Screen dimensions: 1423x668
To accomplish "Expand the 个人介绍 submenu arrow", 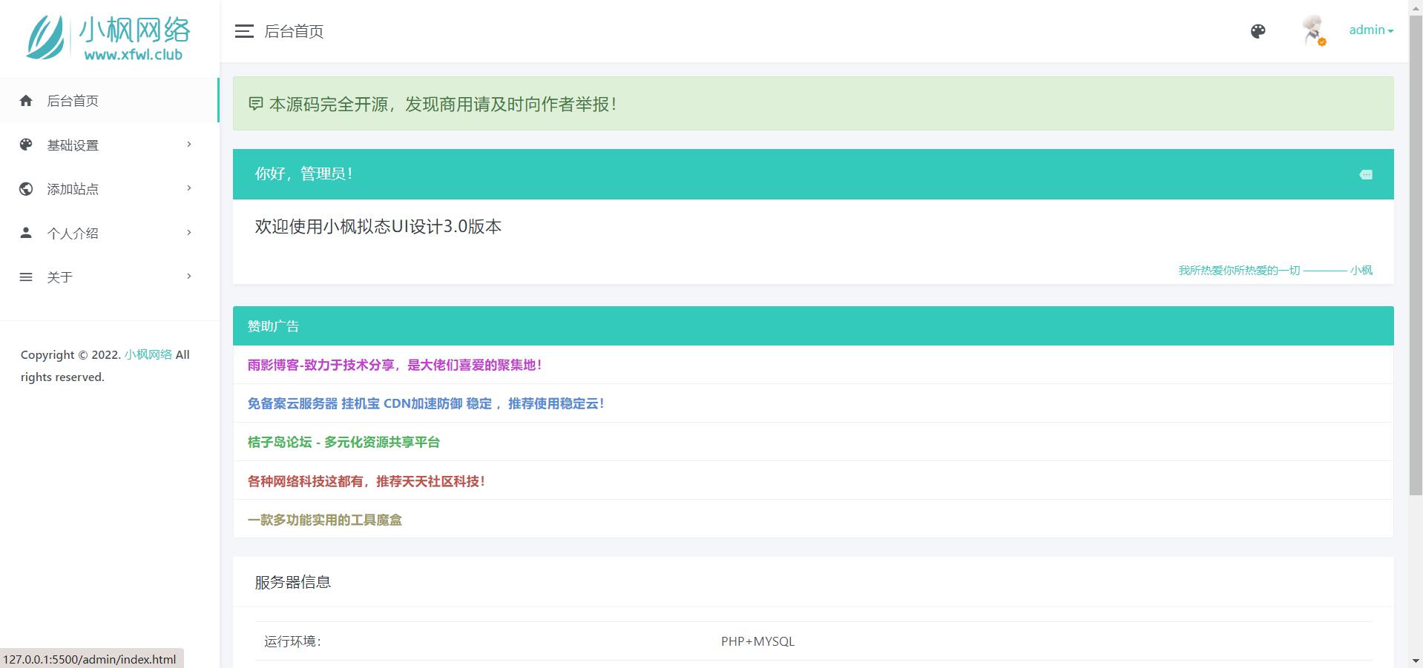I will [x=189, y=233].
